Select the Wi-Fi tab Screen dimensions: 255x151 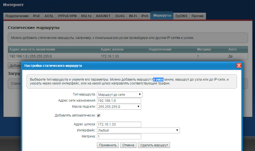(x=133, y=16)
